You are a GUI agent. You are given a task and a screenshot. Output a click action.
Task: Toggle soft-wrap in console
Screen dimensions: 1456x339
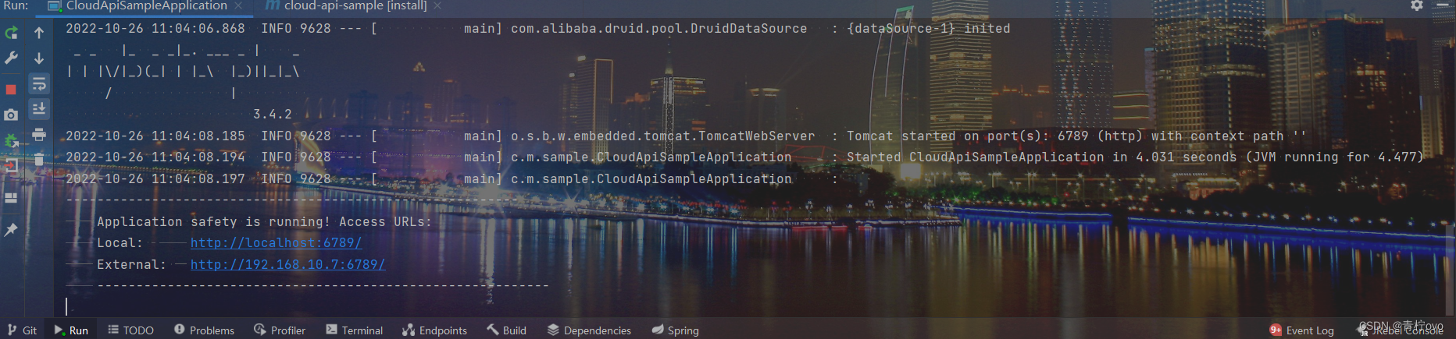(x=39, y=83)
